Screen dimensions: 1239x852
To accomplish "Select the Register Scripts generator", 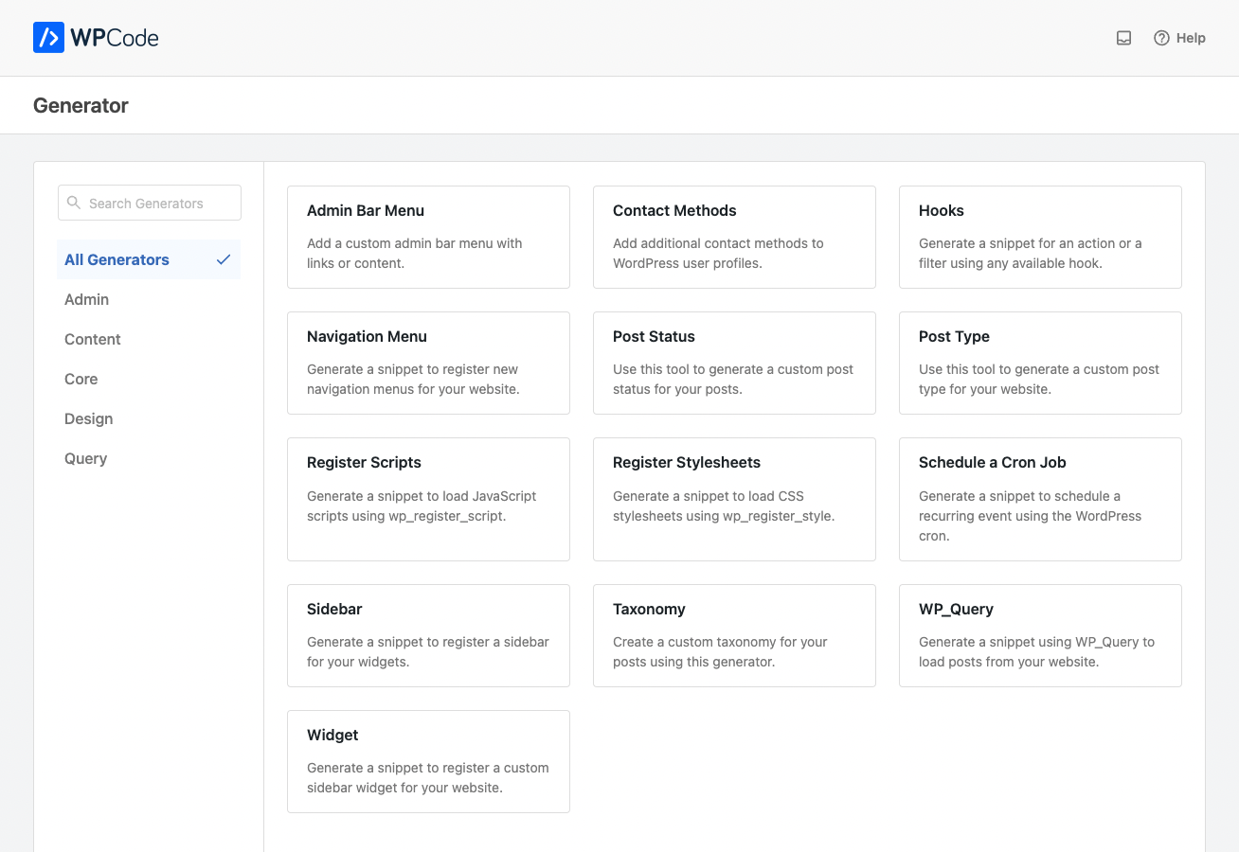I will click(x=428, y=499).
